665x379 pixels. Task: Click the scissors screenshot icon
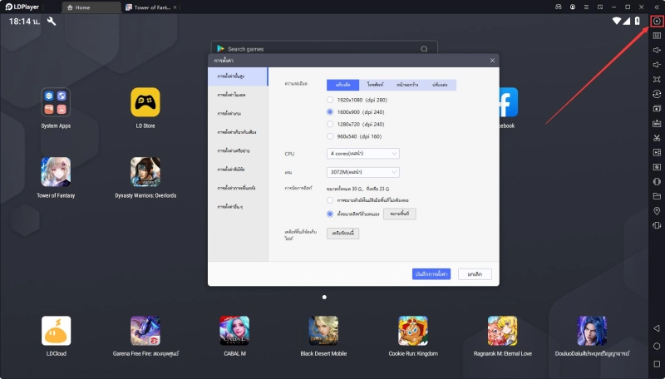pos(657,138)
